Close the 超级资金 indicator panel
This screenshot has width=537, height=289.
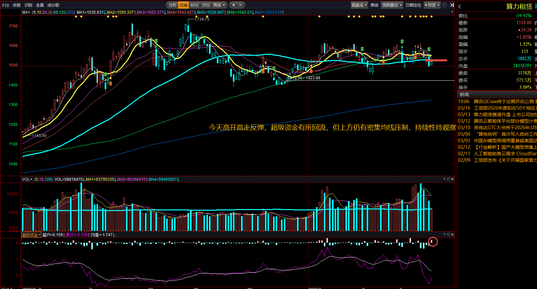coord(452,235)
